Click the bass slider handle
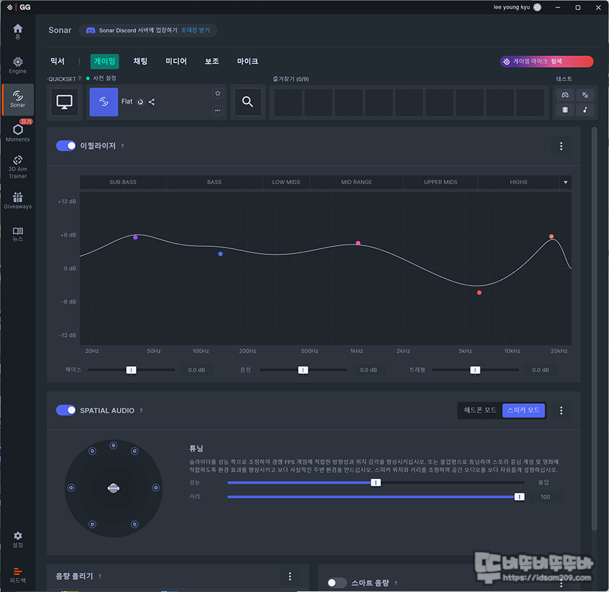This screenshot has width=609, height=592. tap(131, 370)
